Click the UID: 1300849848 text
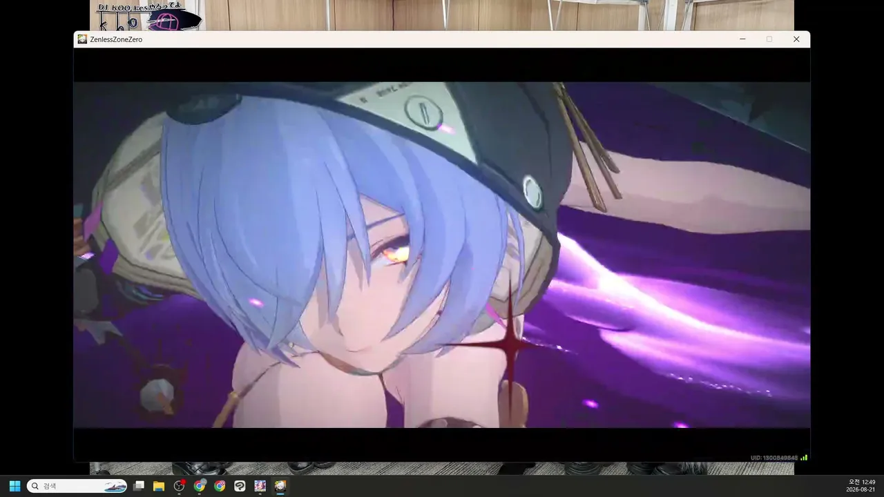884x497 pixels. (x=774, y=458)
